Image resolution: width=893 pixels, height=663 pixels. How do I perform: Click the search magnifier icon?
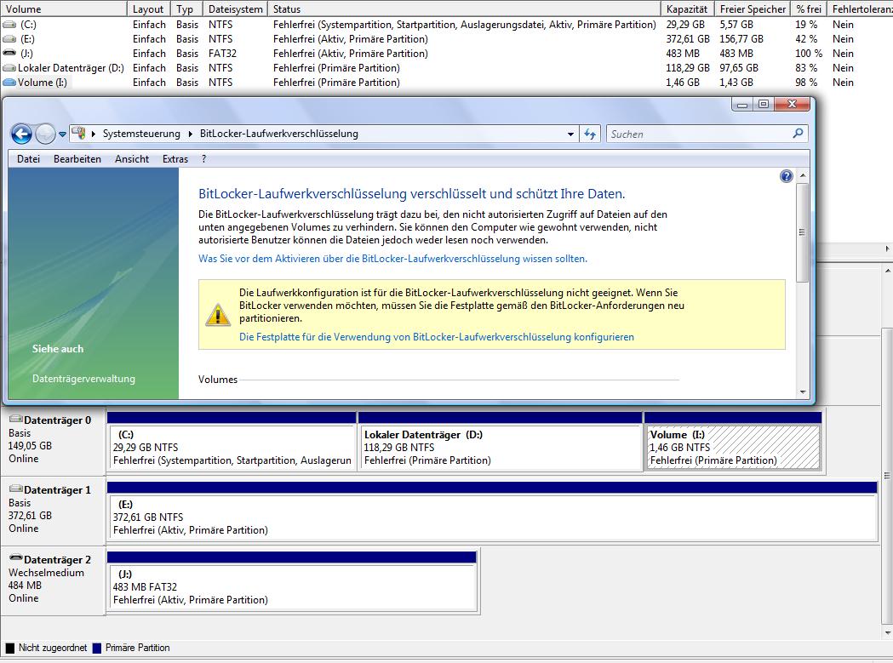point(798,134)
